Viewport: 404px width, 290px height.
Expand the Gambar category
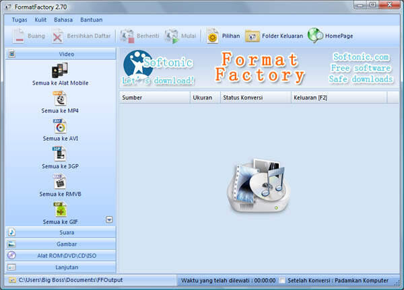tap(61, 244)
